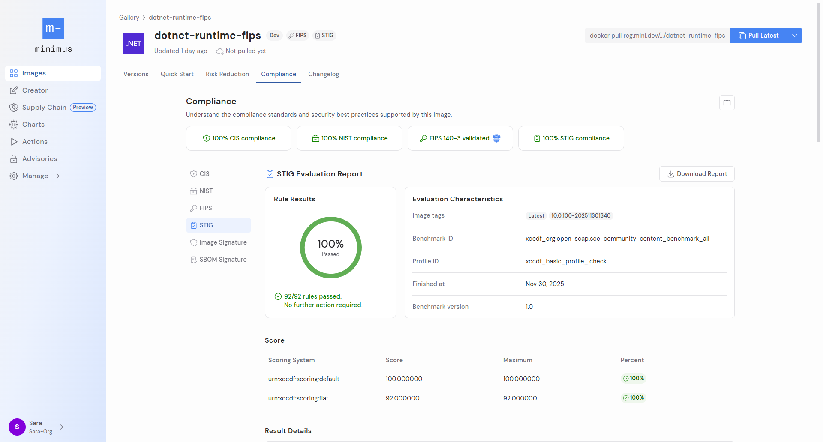The width and height of the screenshot is (823, 442).
Task: Navigate to Gallery breadcrumb link
Action: click(x=129, y=18)
